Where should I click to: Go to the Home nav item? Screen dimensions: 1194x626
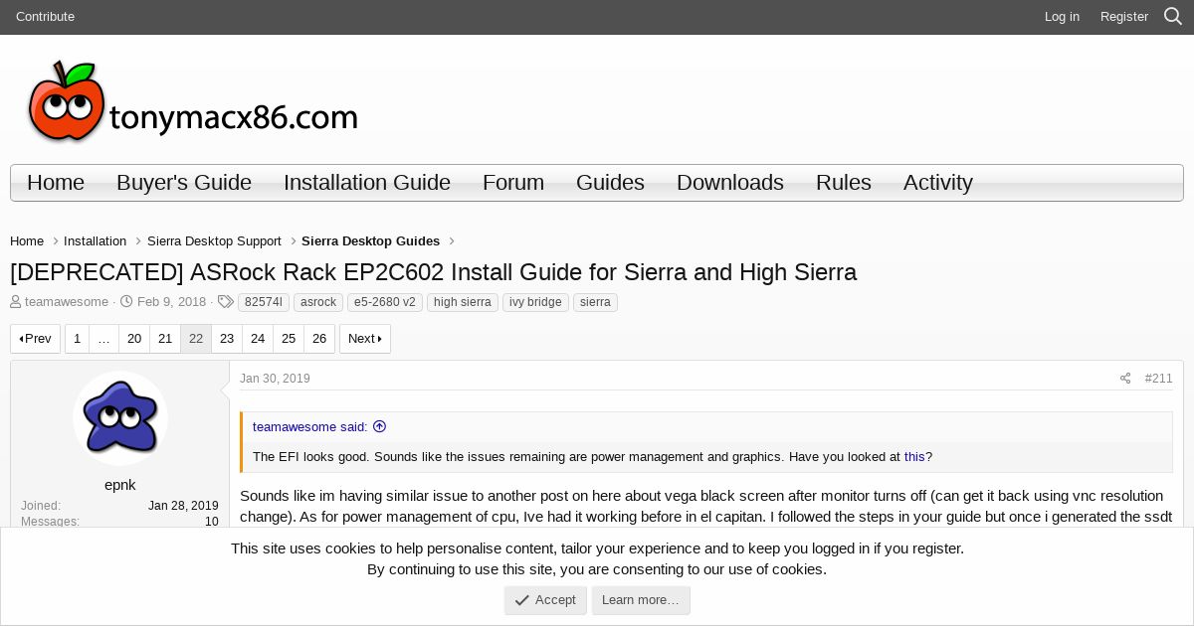[56, 183]
